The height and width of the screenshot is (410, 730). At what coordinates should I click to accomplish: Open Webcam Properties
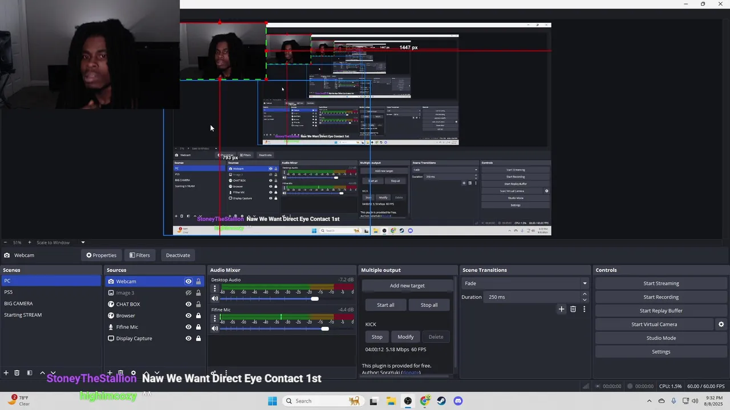click(x=101, y=255)
